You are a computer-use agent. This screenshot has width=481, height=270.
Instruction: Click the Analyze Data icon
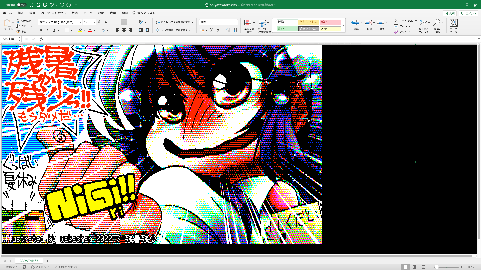pos(453,23)
